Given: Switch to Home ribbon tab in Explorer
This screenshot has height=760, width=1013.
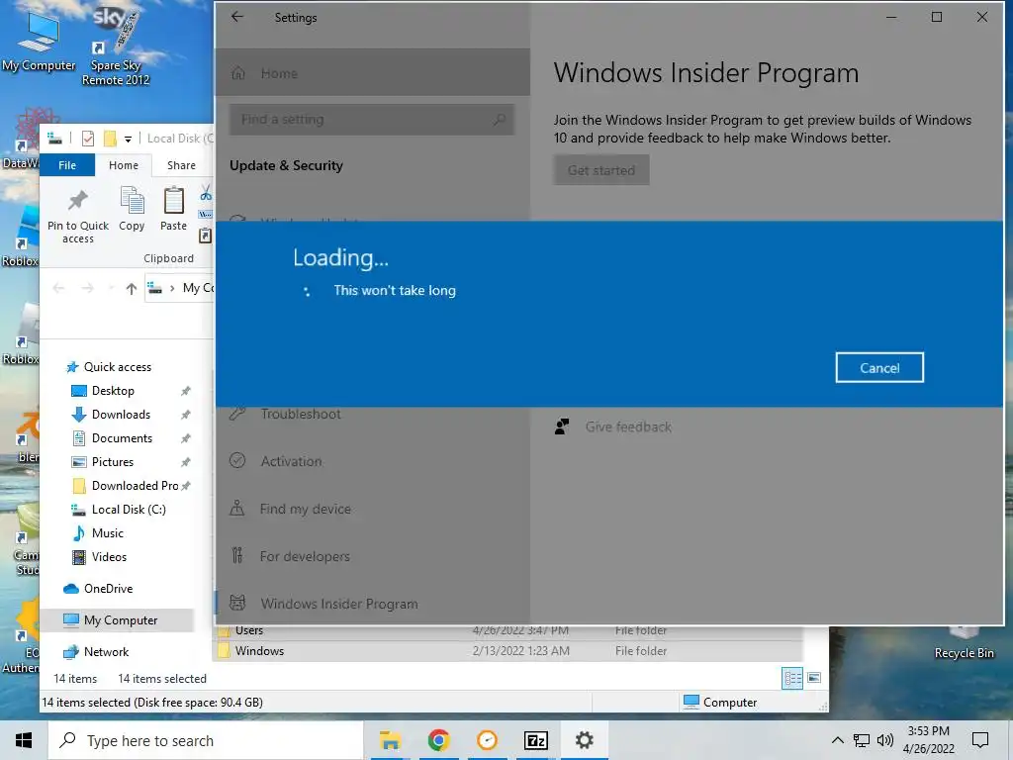Looking at the screenshot, I should tap(124, 165).
